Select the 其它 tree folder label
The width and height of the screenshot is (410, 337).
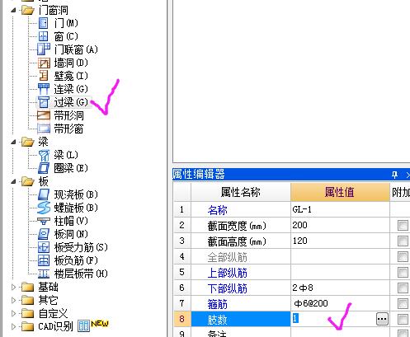click(x=48, y=300)
